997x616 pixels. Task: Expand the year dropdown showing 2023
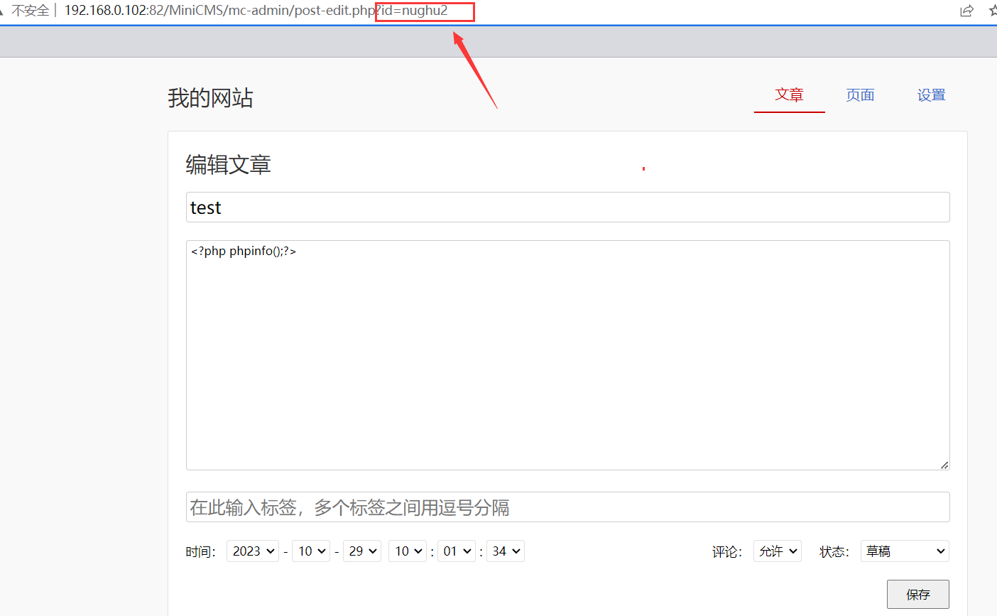click(x=253, y=551)
